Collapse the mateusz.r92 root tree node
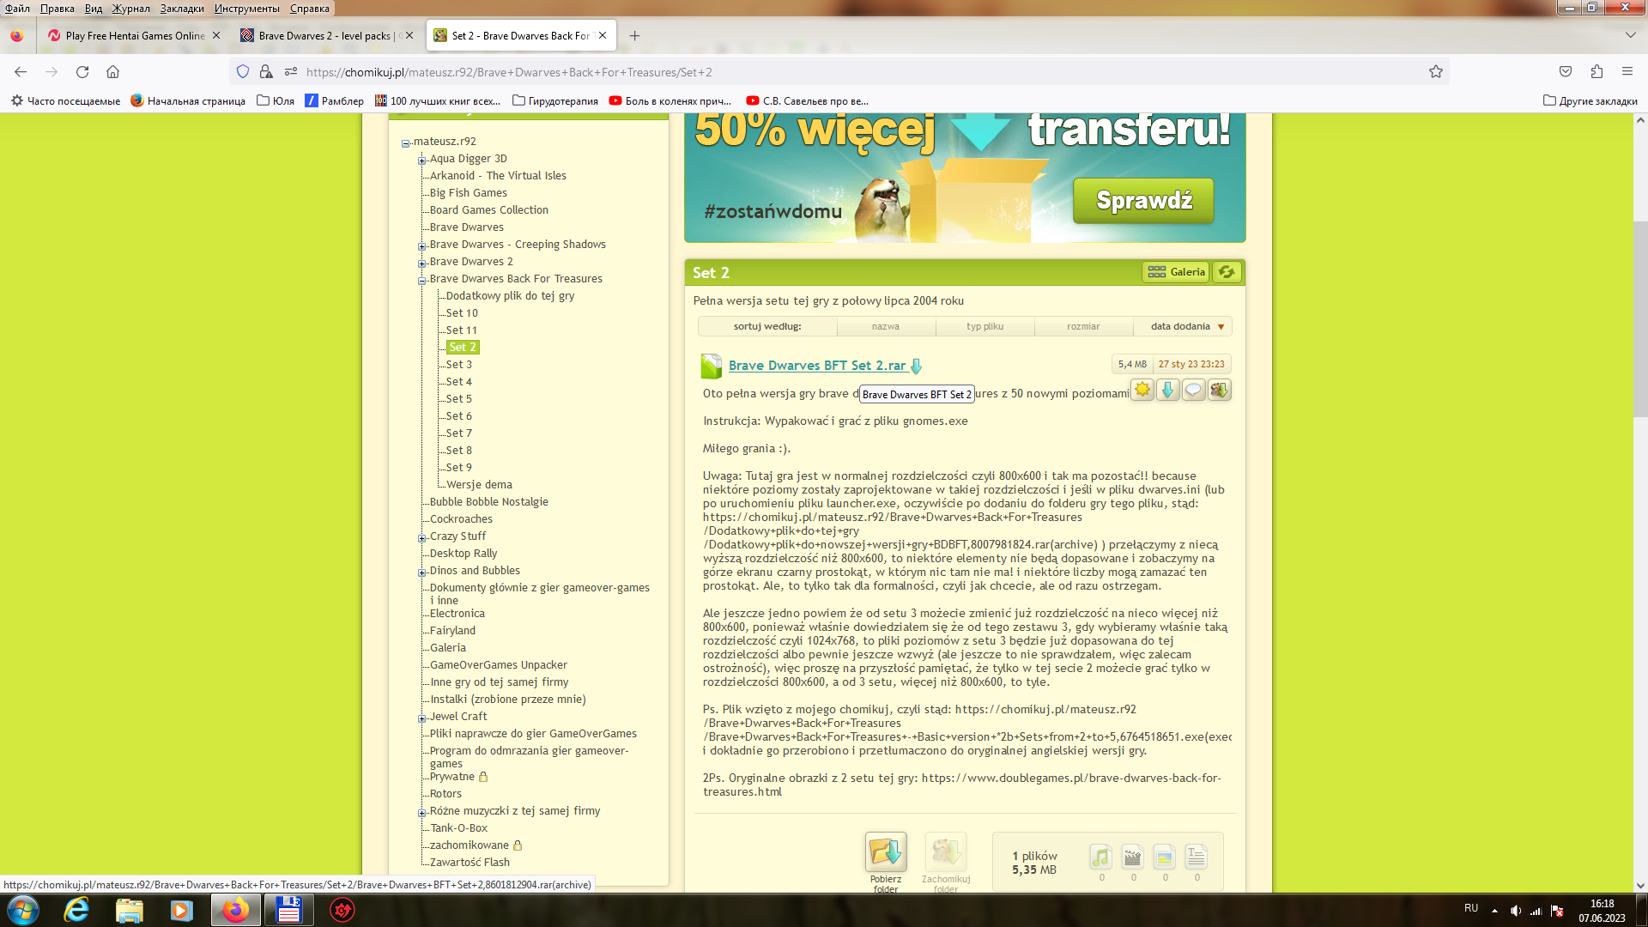The width and height of the screenshot is (1648, 927). tap(405, 143)
